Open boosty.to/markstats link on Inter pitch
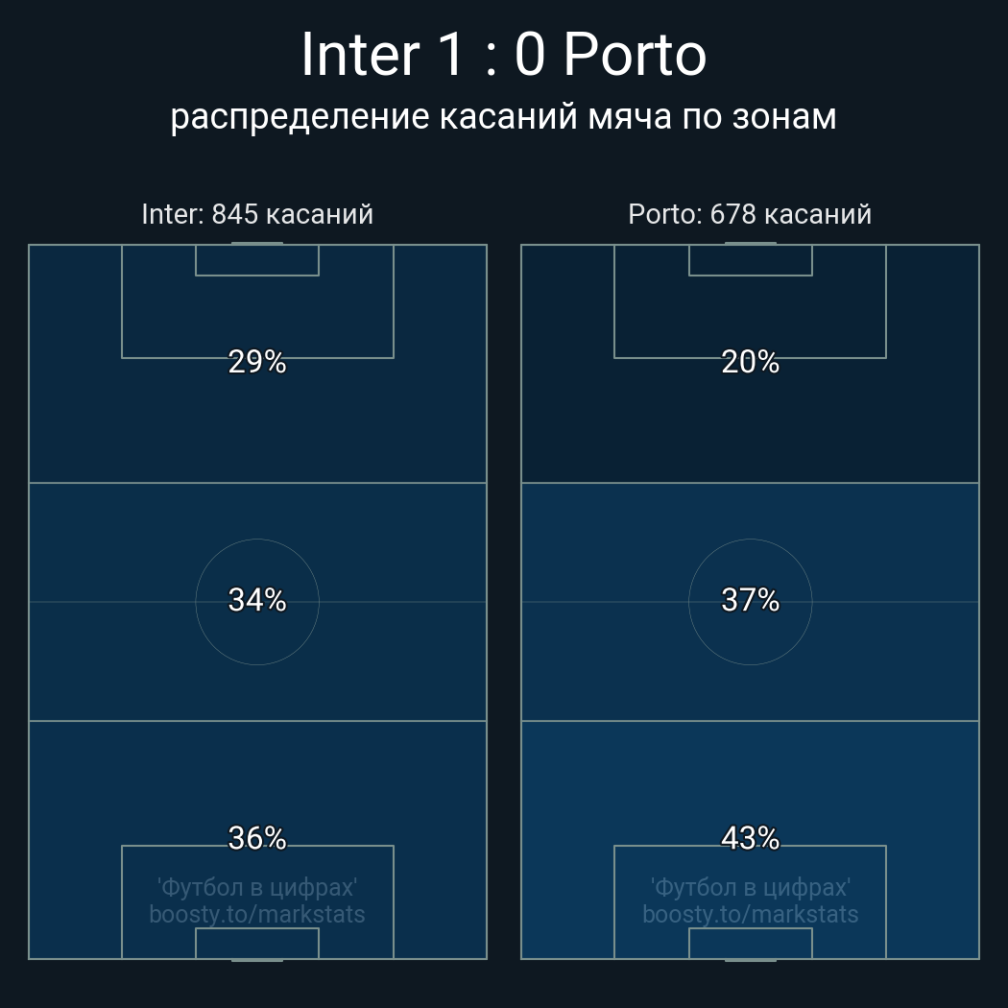The width and height of the screenshot is (1008, 1008). coord(257,914)
